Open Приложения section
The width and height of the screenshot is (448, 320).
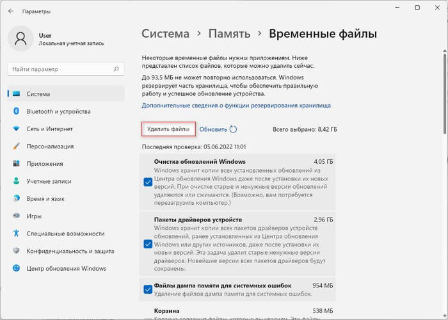(x=66, y=163)
